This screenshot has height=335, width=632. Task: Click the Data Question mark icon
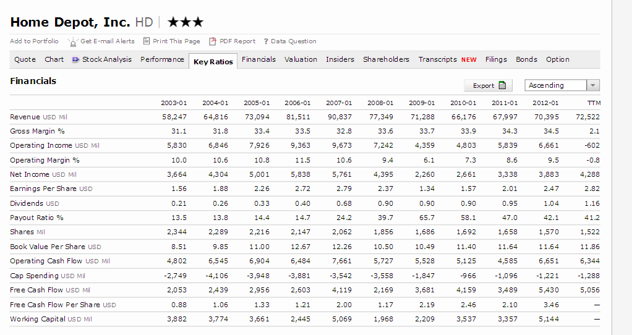point(266,41)
